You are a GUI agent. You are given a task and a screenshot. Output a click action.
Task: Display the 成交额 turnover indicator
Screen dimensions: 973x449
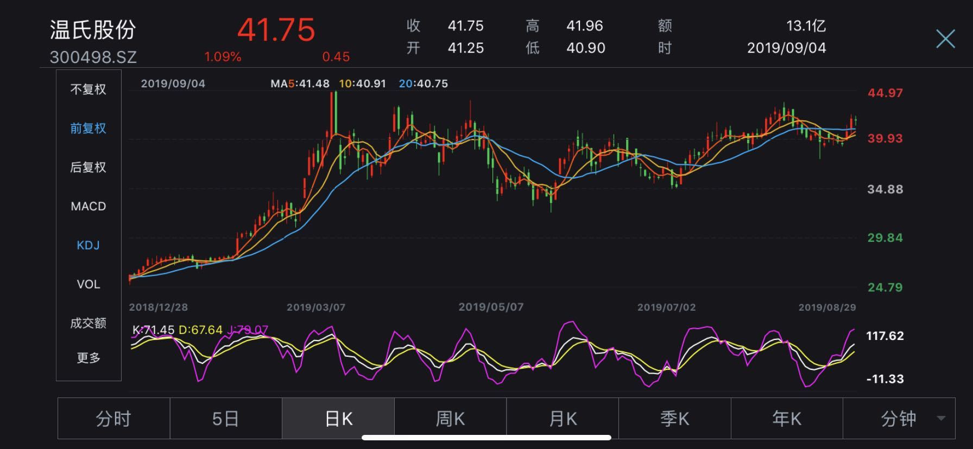click(x=88, y=324)
